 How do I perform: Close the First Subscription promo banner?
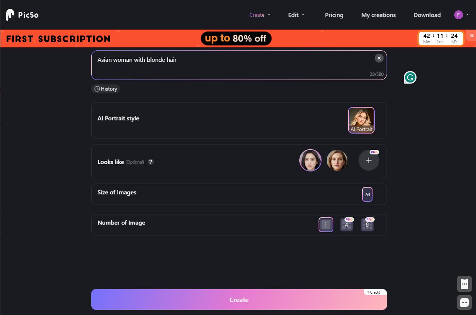(x=472, y=35)
